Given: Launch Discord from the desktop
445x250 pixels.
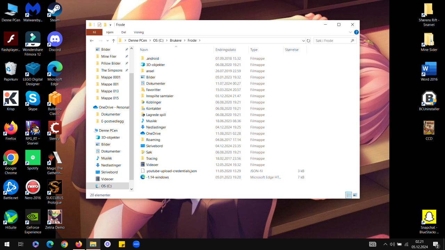Looking at the screenshot, I should (55, 38).
